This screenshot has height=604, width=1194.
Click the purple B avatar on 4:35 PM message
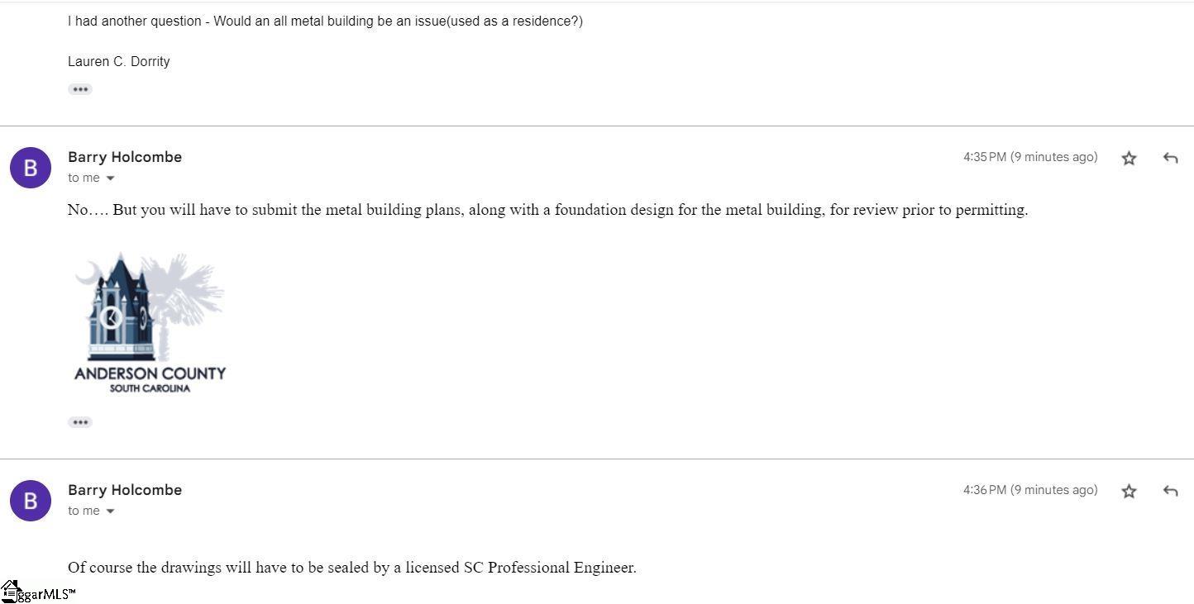click(31, 168)
